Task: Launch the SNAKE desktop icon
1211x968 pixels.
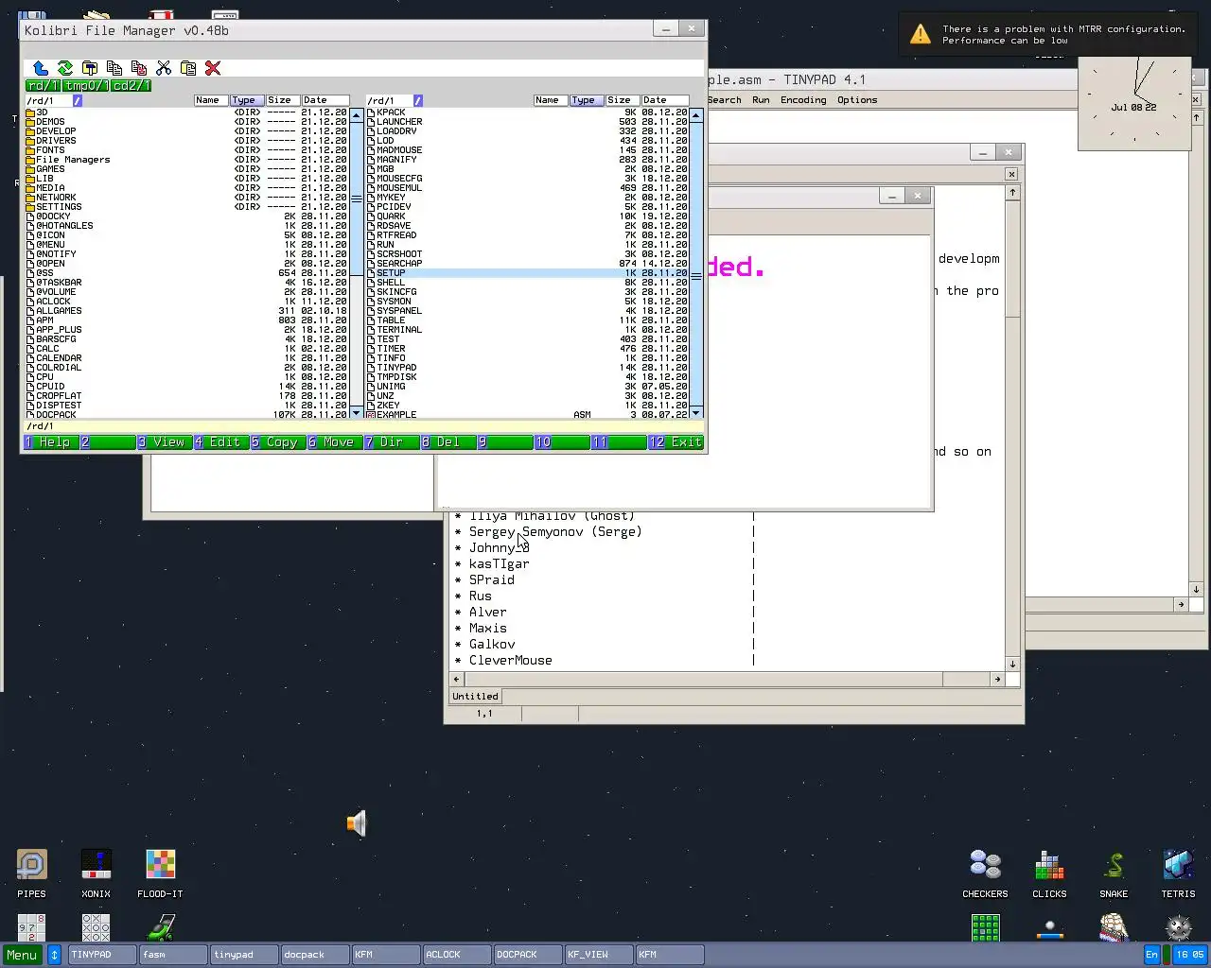Action: (1114, 865)
